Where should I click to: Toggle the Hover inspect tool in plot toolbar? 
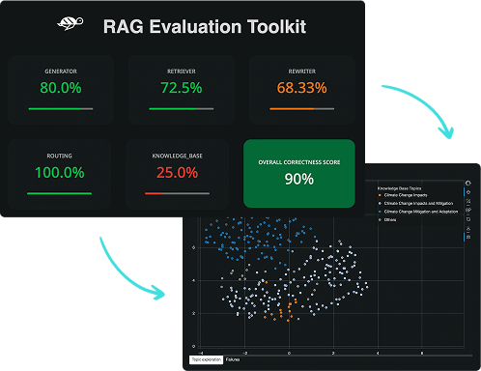[468, 237]
